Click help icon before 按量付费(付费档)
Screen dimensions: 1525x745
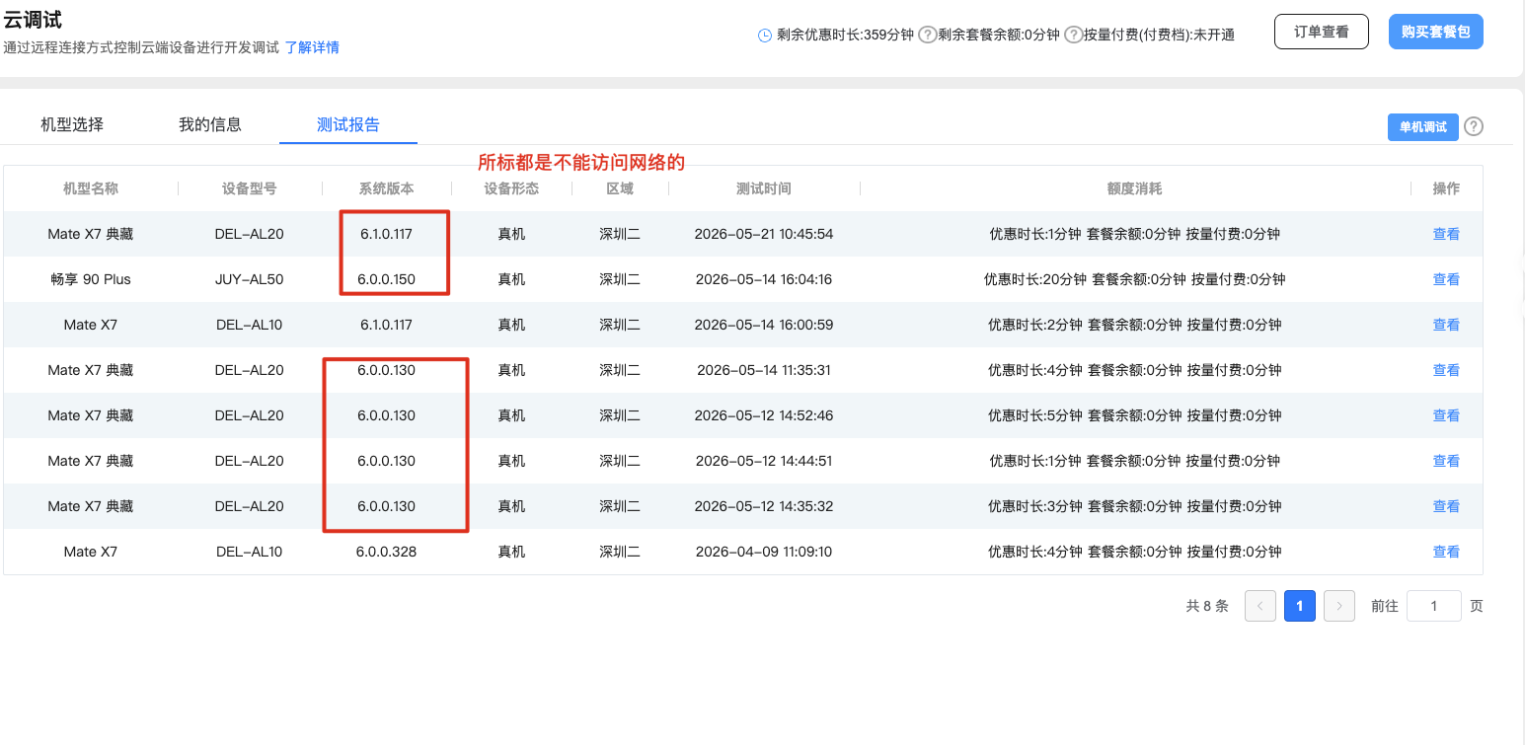(1073, 35)
